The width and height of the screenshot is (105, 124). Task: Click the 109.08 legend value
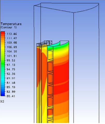12,43
